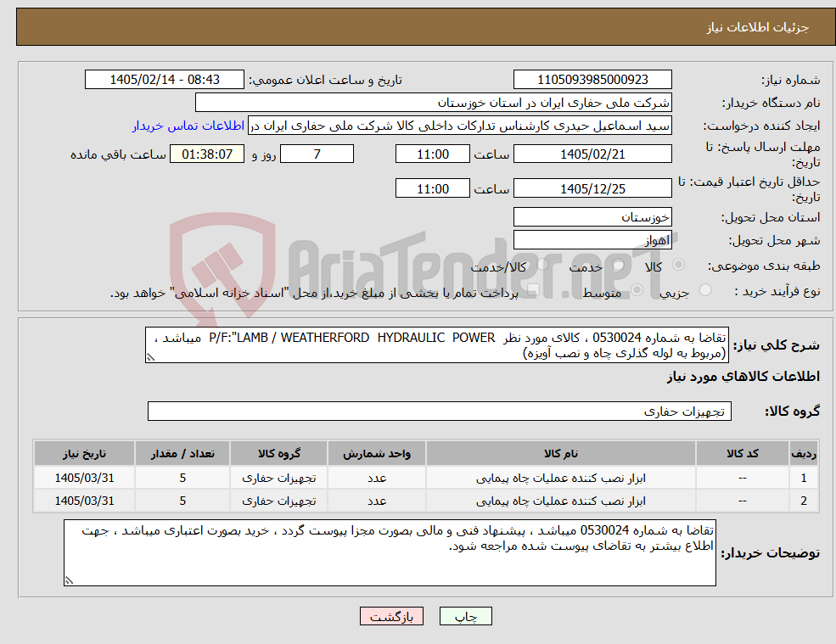Click the بازگشت back button

pos(391,616)
